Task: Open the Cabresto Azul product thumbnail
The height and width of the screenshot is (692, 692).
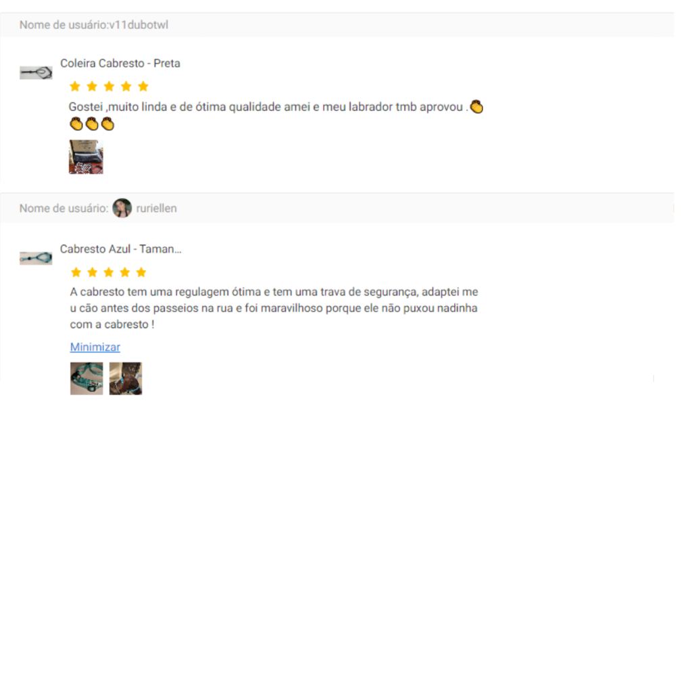Action: (36, 258)
